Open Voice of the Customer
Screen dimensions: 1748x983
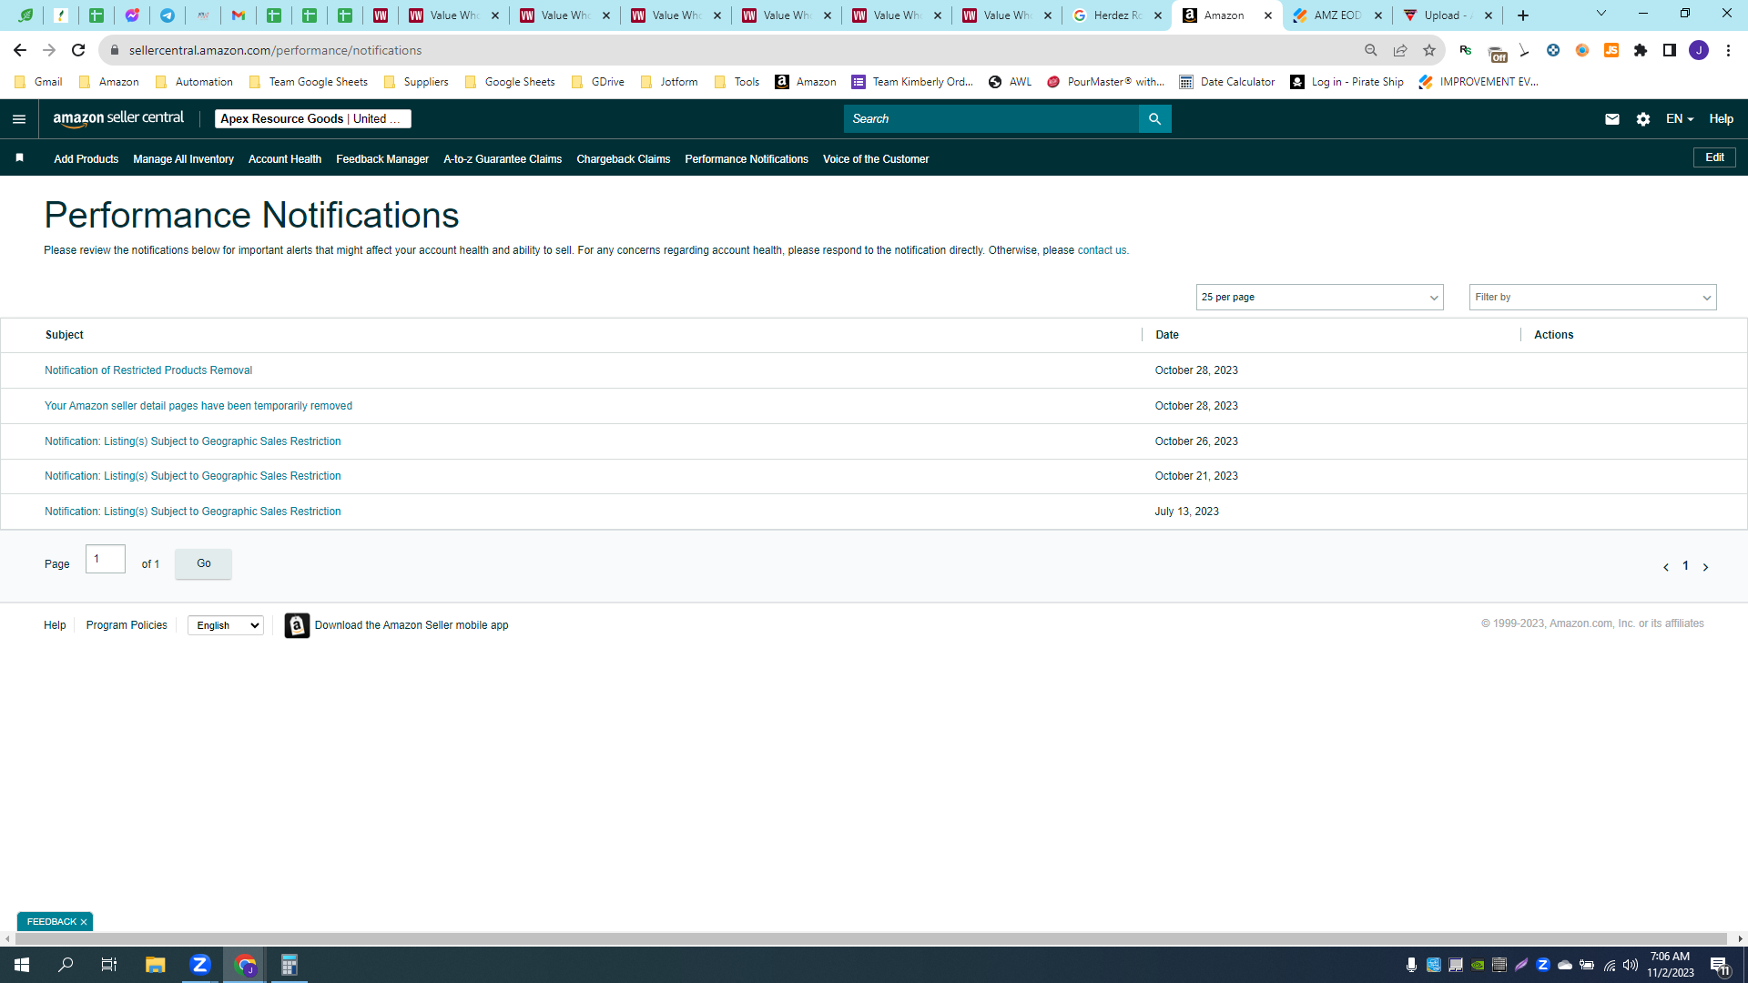876,159
